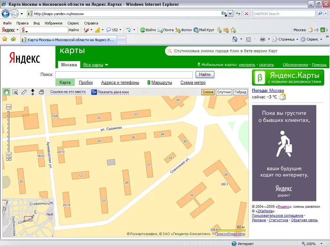Viewport: 330px width, 247px height.
Task: Open the Схема метро link
Action: [x=193, y=83]
